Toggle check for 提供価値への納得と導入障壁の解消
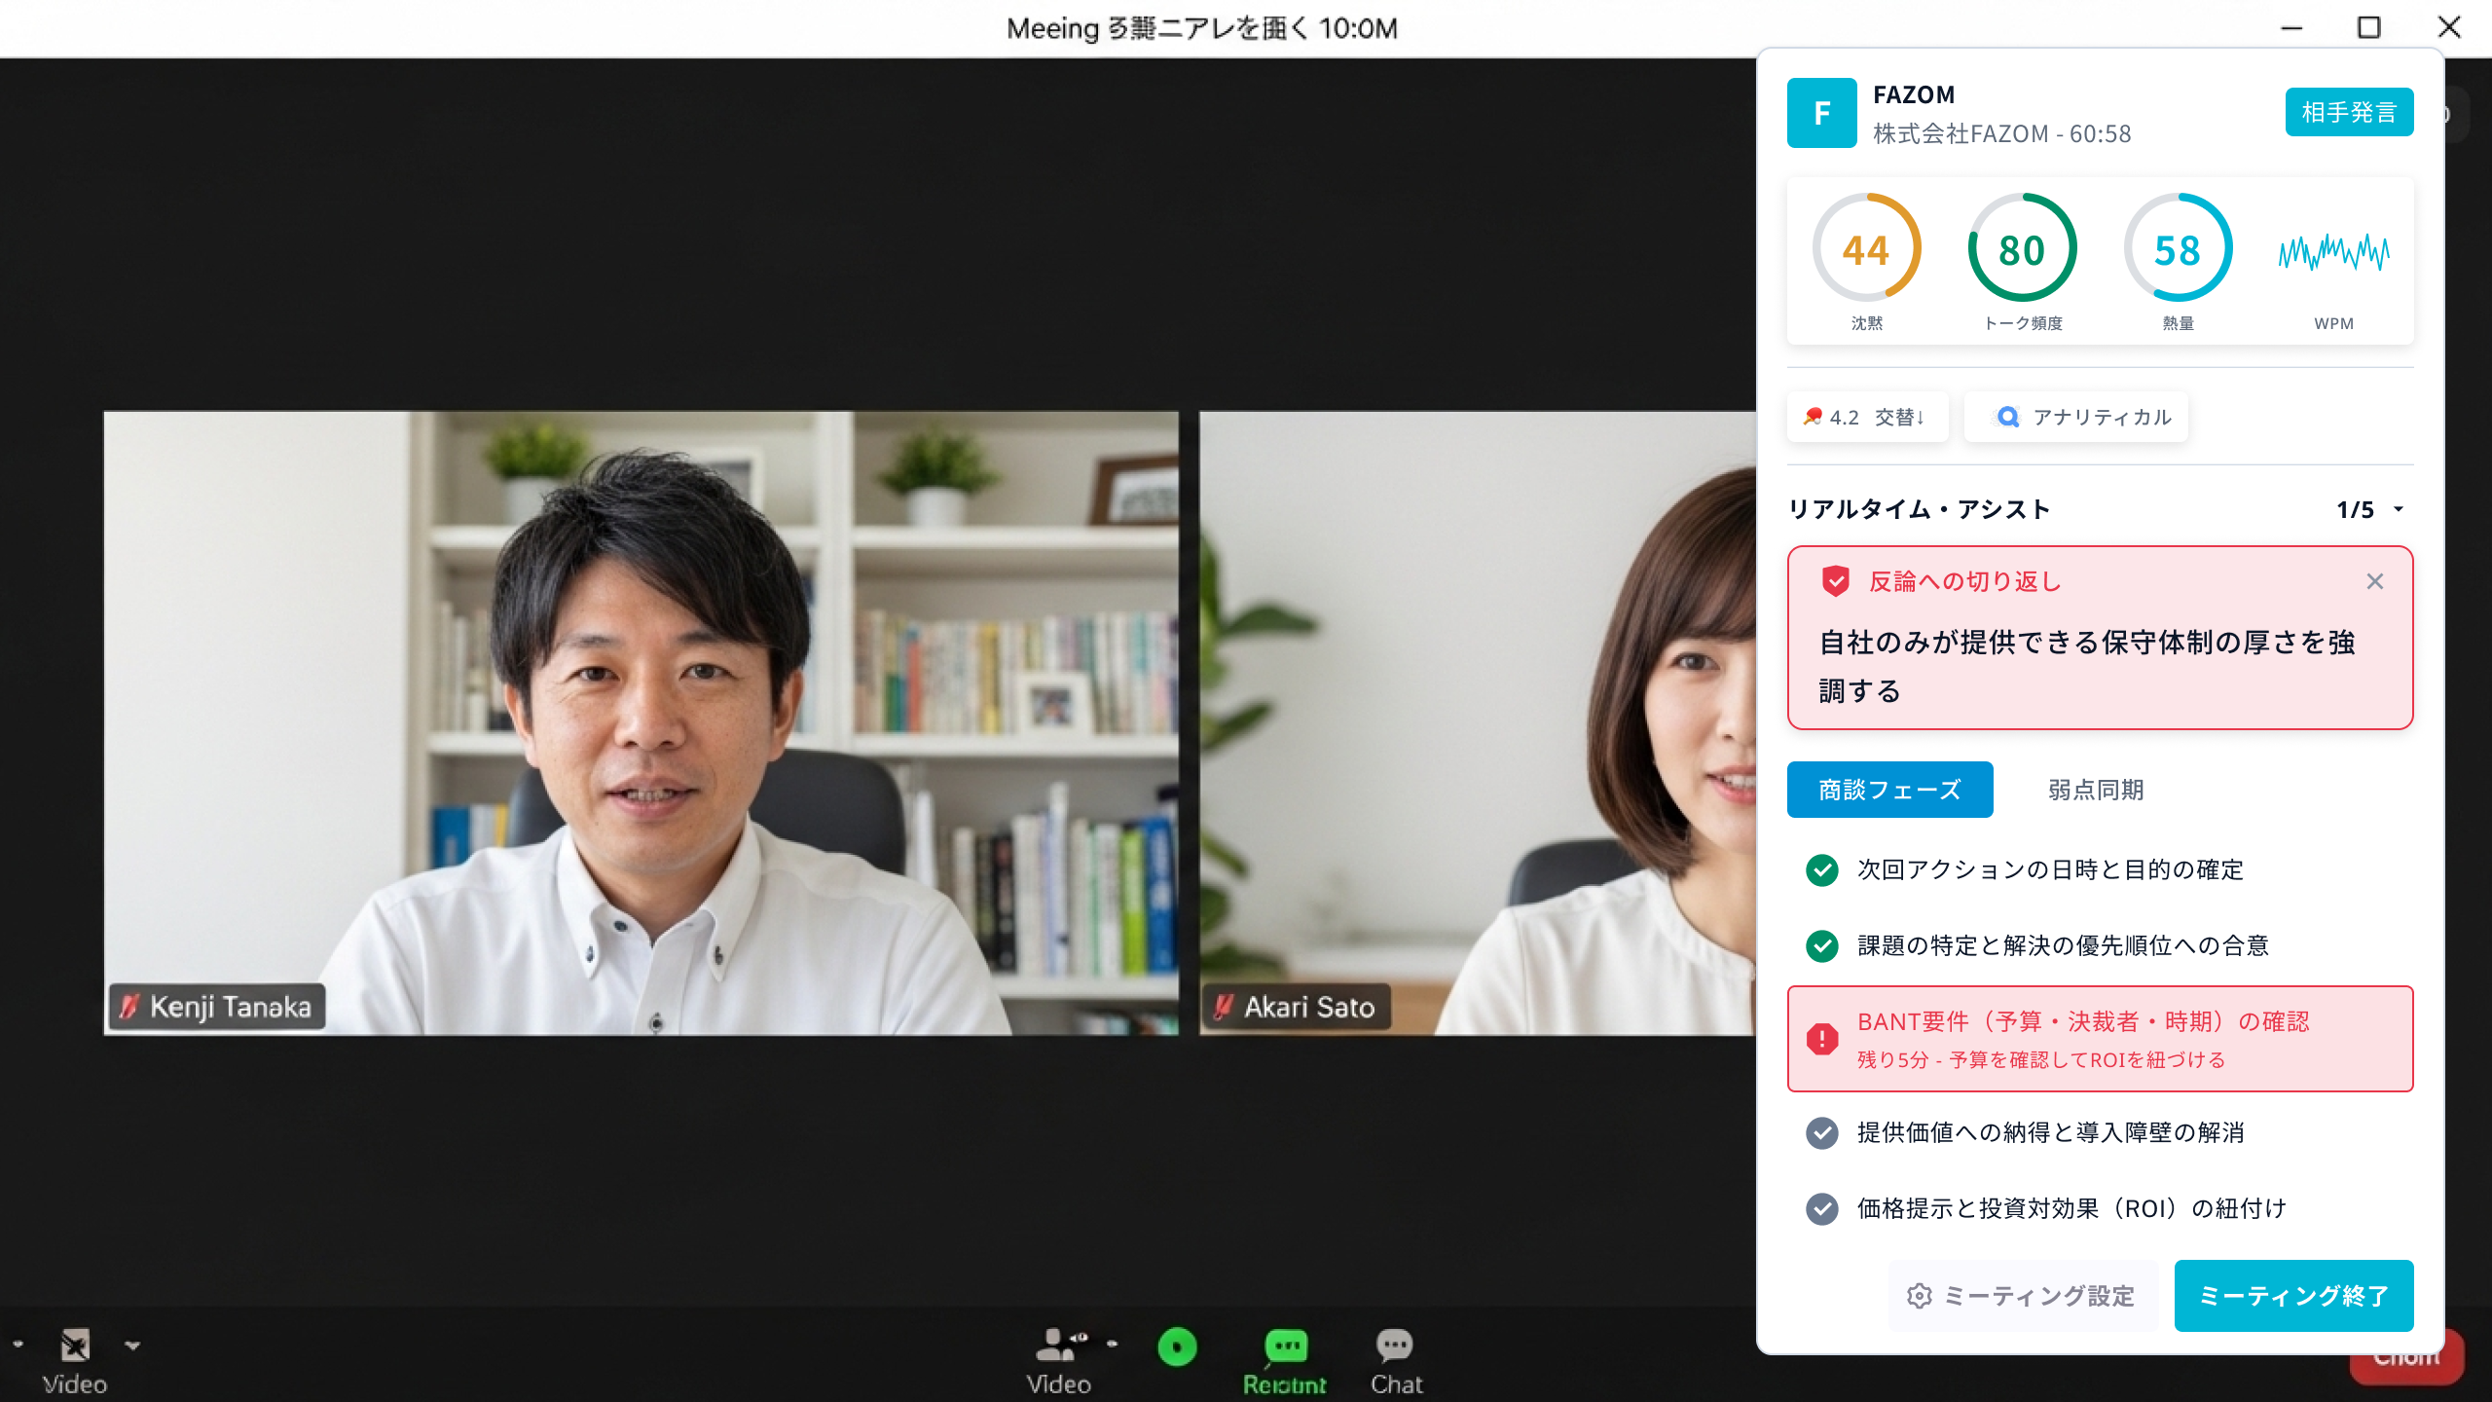The image size is (2492, 1402). tap(1822, 1132)
